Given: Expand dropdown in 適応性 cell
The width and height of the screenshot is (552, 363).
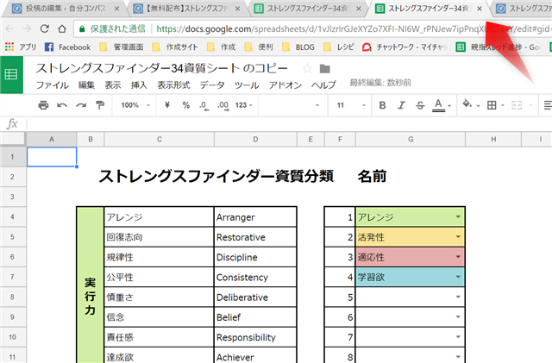Looking at the screenshot, I should 458,257.
